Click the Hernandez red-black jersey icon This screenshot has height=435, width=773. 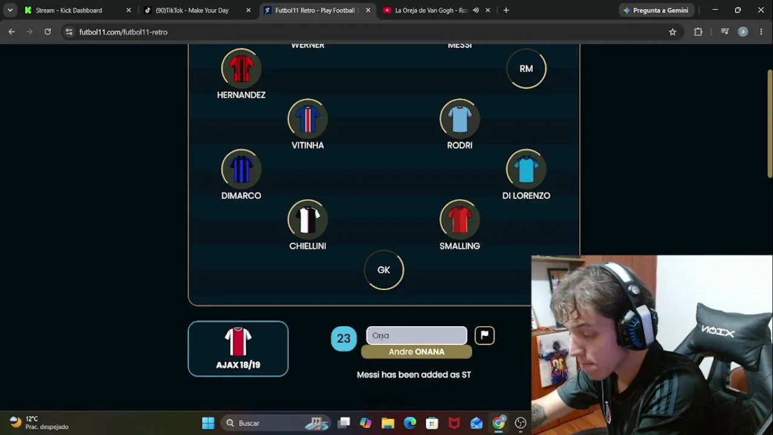(x=241, y=68)
